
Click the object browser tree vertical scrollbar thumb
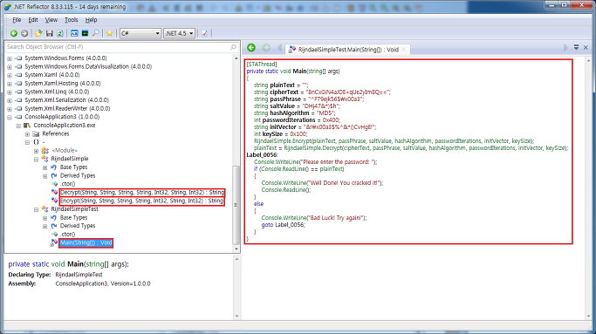[236, 205]
